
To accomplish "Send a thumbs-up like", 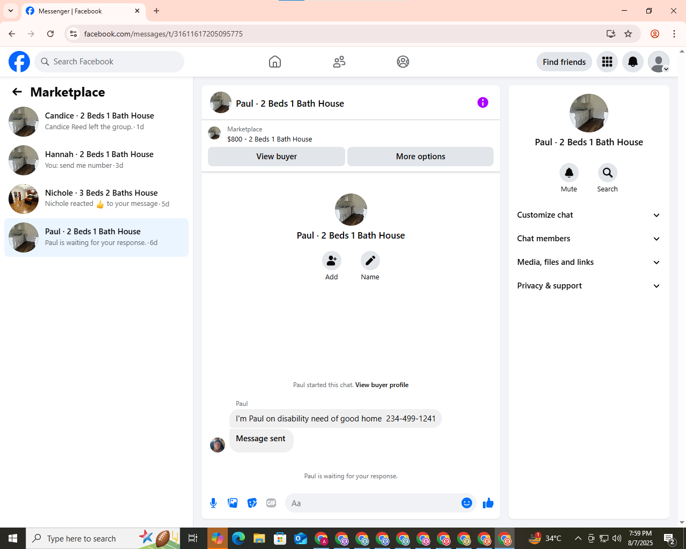I will click(x=488, y=503).
